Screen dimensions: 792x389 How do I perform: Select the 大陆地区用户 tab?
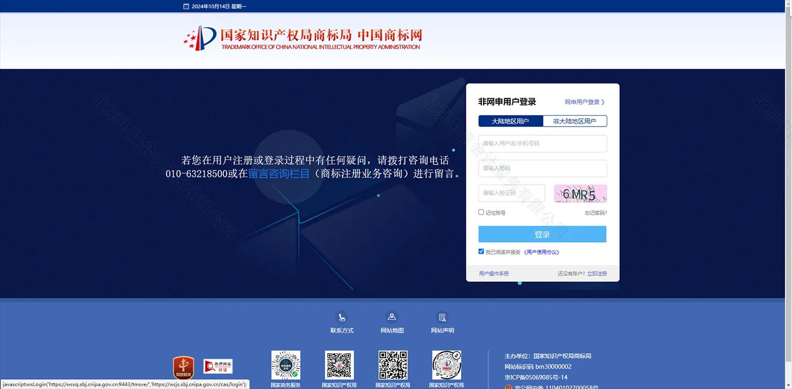(510, 120)
